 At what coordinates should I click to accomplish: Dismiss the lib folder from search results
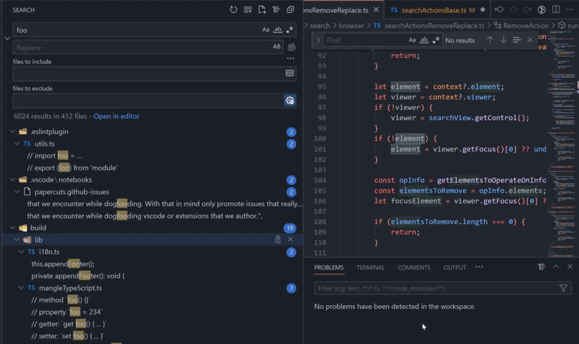pyautogui.click(x=291, y=239)
